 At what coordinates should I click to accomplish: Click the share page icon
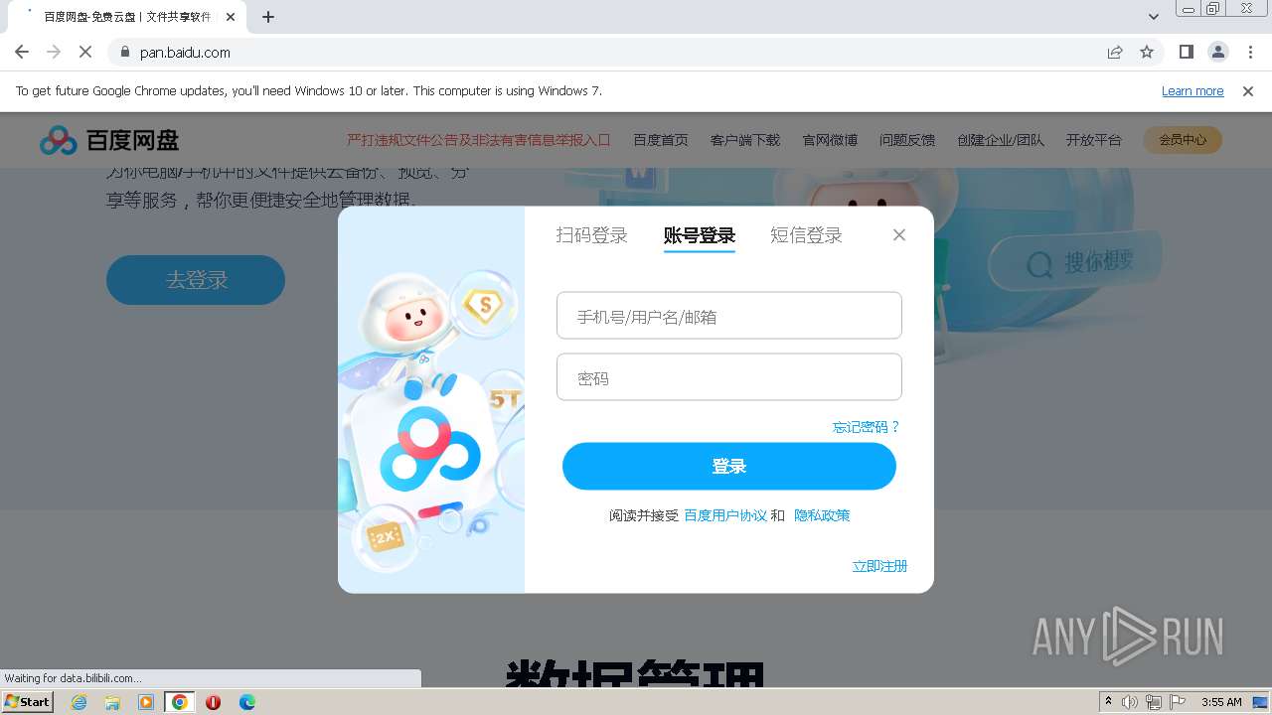[1115, 52]
